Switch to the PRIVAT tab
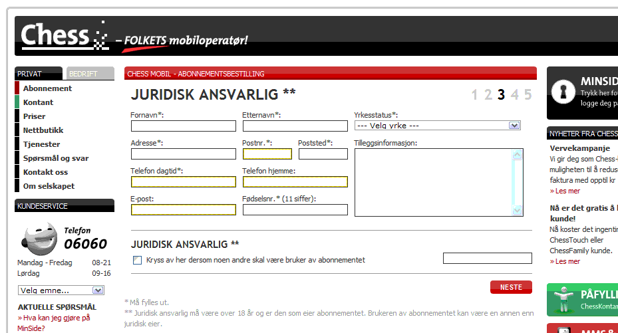 (38, 74)
